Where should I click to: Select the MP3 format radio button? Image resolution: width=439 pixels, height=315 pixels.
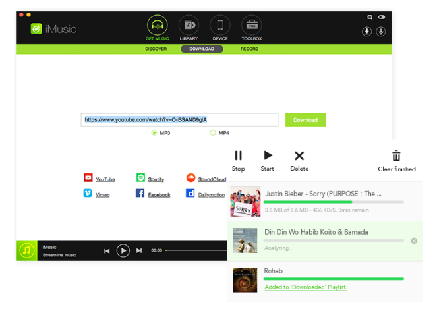click(x=154, y=132)
